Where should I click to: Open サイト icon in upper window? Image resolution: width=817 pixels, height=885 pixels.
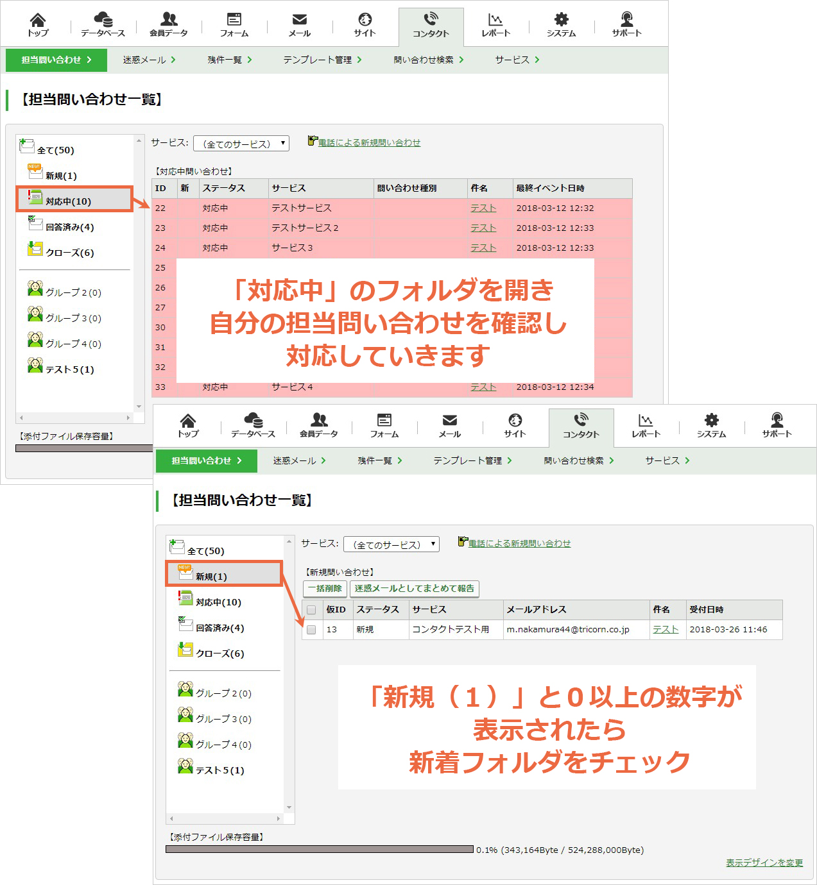(x=365, y=25)
